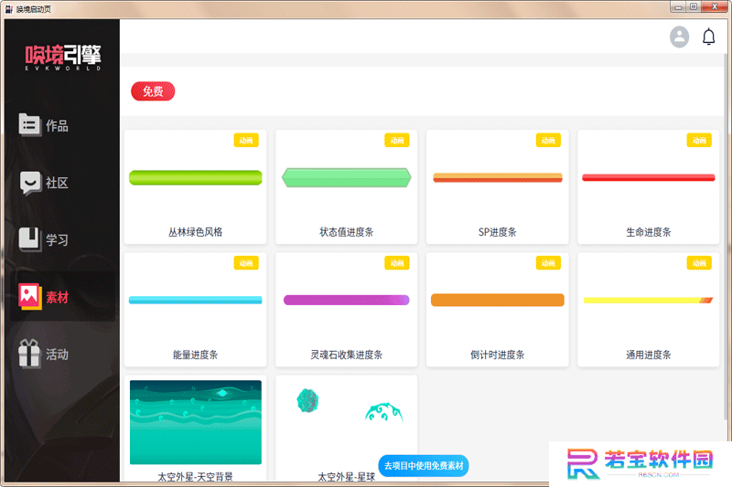Viewport: 732px width, 487px height.
Task: Click the 状态值进度条 title text
Action: [347, 232]
